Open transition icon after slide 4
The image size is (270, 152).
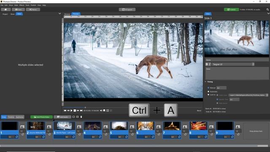pos(105,127)
